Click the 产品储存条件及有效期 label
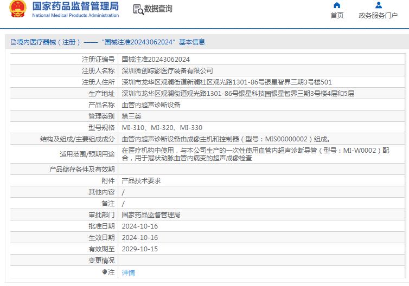 tap(82, 170)
